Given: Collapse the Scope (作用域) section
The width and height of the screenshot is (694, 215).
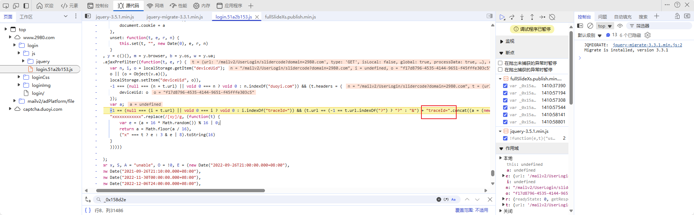Looking at the screenshot, I should tap(501, 148).
